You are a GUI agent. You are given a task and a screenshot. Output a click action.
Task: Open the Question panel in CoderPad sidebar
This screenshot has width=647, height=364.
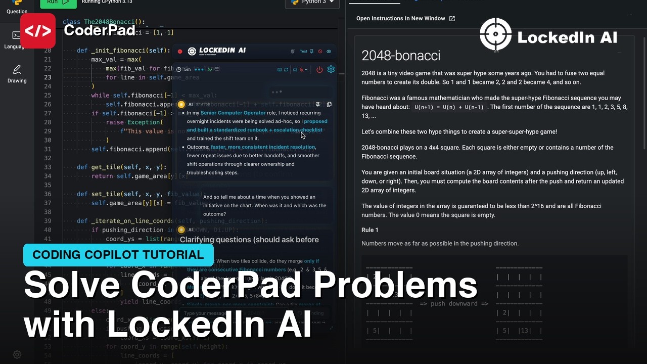point(17,7)
